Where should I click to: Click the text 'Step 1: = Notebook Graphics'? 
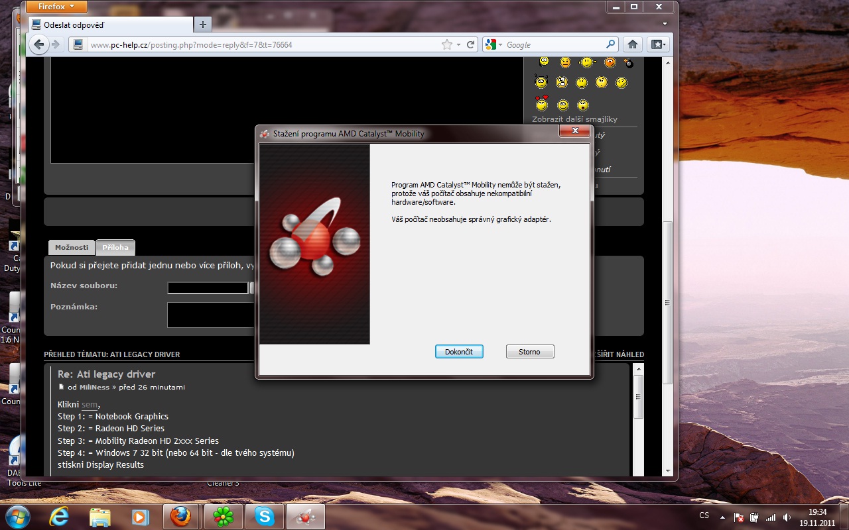(113, 417)
